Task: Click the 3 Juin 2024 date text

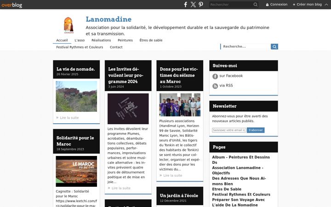Action: coord(116,87)
